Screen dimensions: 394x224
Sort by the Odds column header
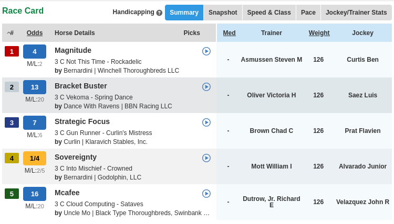(x=35, y=33)
